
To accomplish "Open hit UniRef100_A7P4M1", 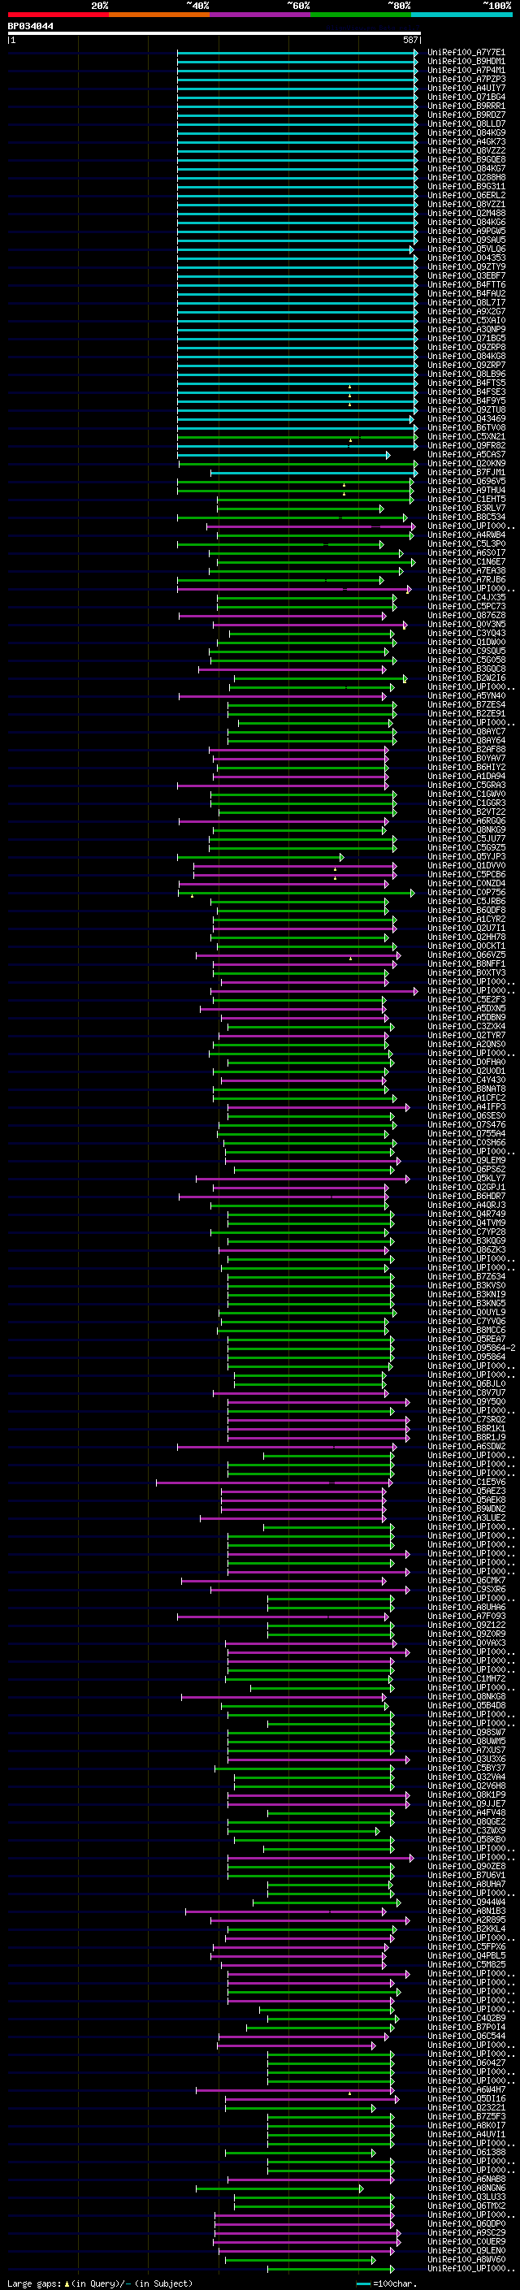I will coord(466,70).
